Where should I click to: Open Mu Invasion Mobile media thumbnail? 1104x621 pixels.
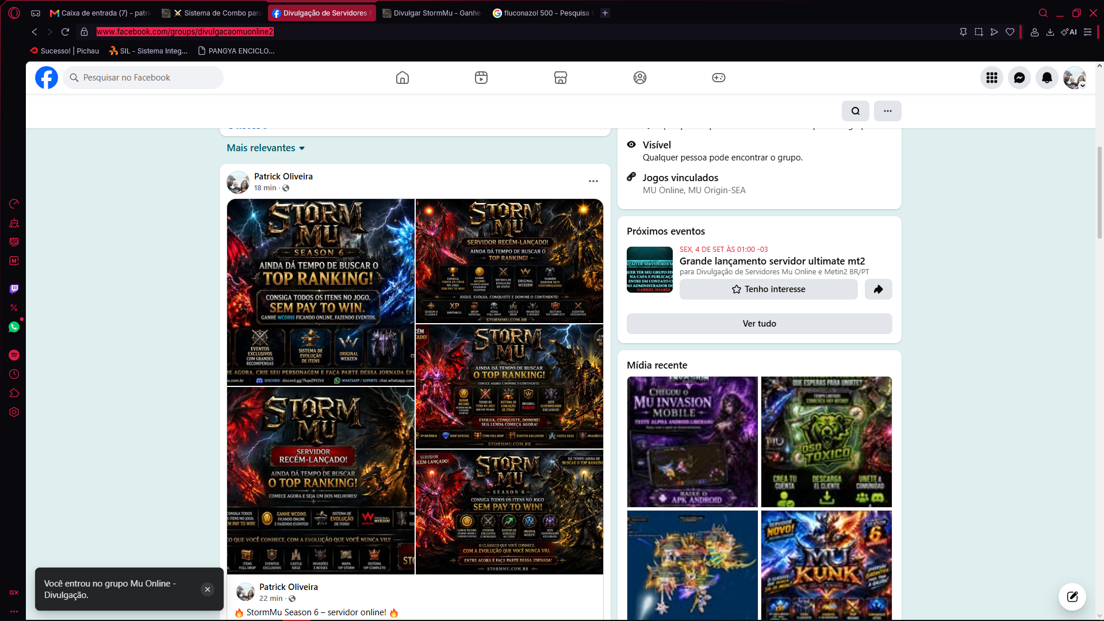(x=692, y=442)
